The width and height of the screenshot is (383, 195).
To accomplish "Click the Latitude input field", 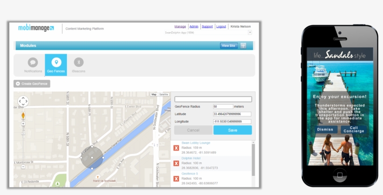I will point(232,114).
